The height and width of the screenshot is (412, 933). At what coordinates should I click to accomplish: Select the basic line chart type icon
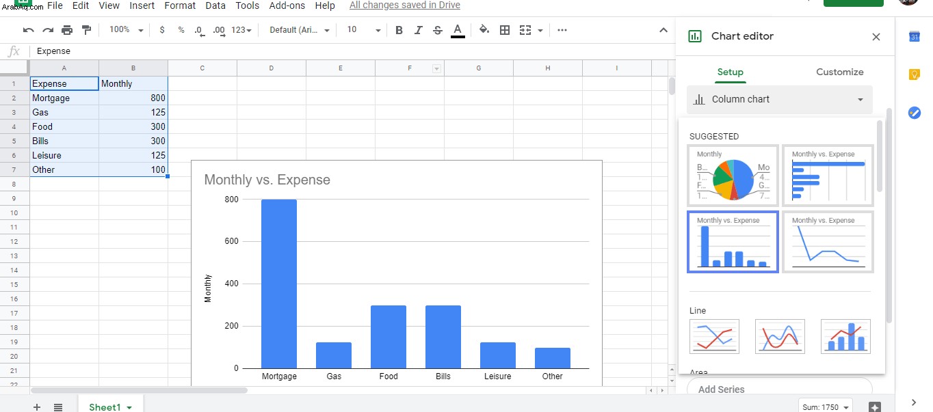pos(714,336)
